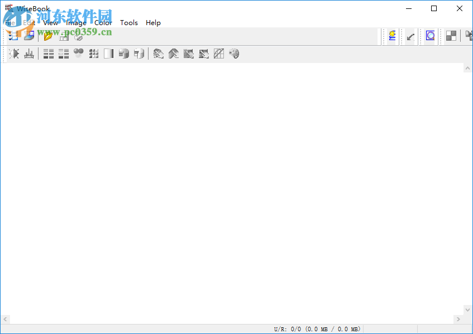Select the first grid view icon
The width and height of the screenshot is (473, 334).
[x=48, y=53]
